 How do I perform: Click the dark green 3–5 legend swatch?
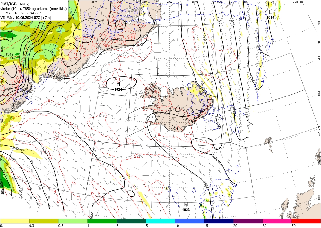131,221
